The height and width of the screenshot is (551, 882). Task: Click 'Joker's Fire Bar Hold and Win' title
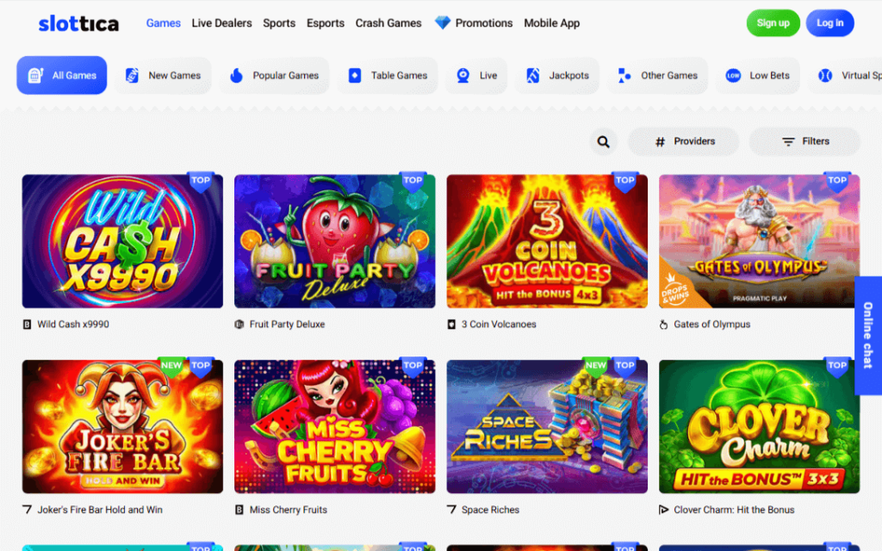(x=100, y=510)
